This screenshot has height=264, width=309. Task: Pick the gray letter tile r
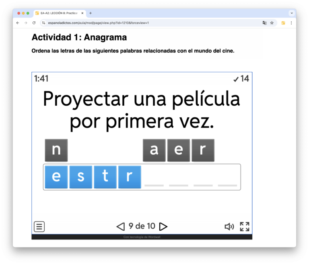click(x=203, y=150)
